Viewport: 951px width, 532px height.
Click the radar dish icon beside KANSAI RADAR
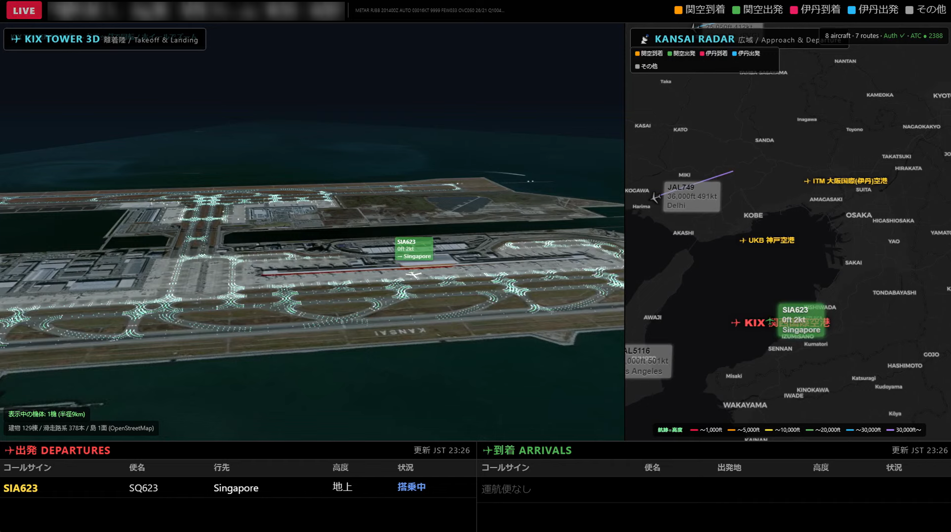[x=645, y=39]
